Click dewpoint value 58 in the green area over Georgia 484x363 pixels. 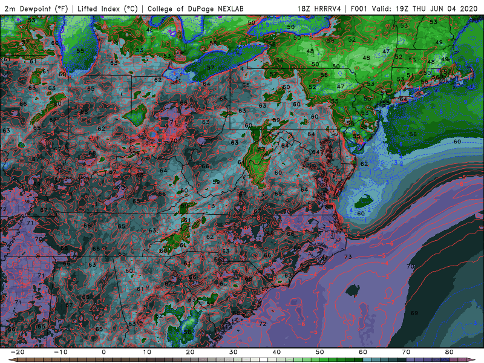(187, 332)
